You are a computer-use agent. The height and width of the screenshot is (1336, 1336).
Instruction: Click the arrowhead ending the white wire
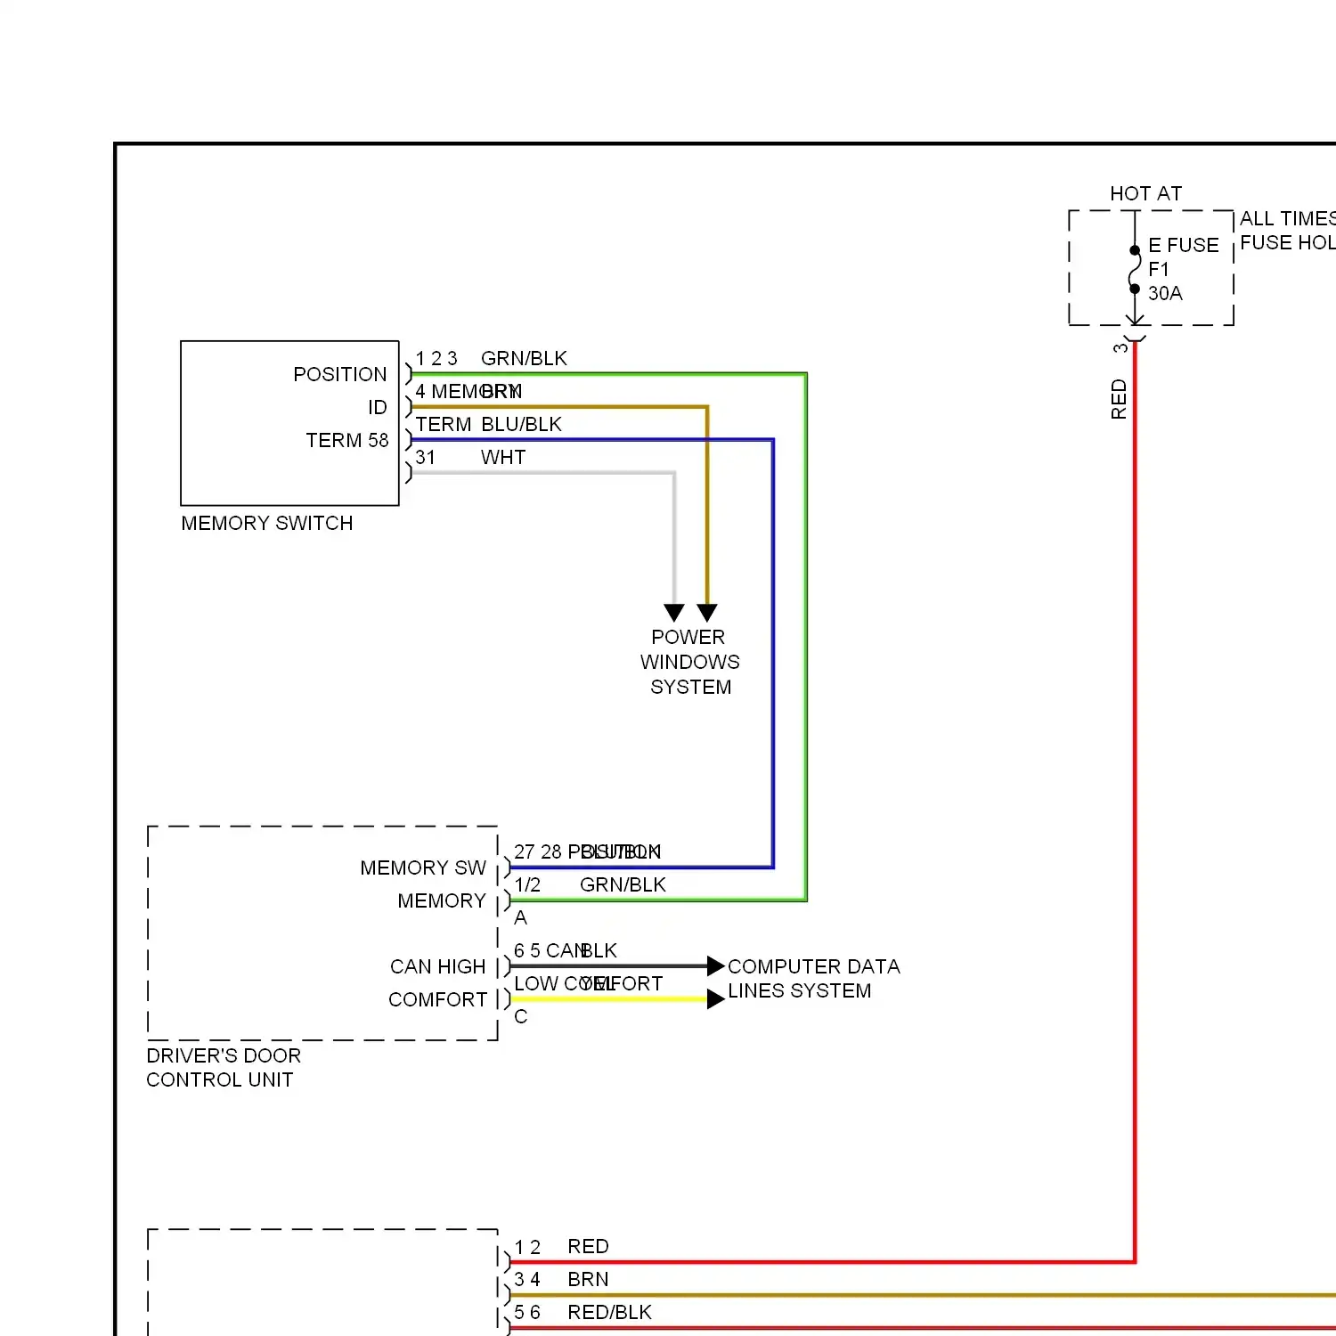click(x=674, y=613)
